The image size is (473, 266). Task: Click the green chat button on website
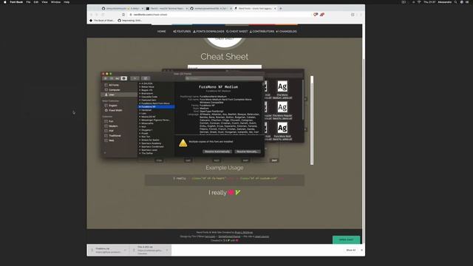(x=347, y=239)
